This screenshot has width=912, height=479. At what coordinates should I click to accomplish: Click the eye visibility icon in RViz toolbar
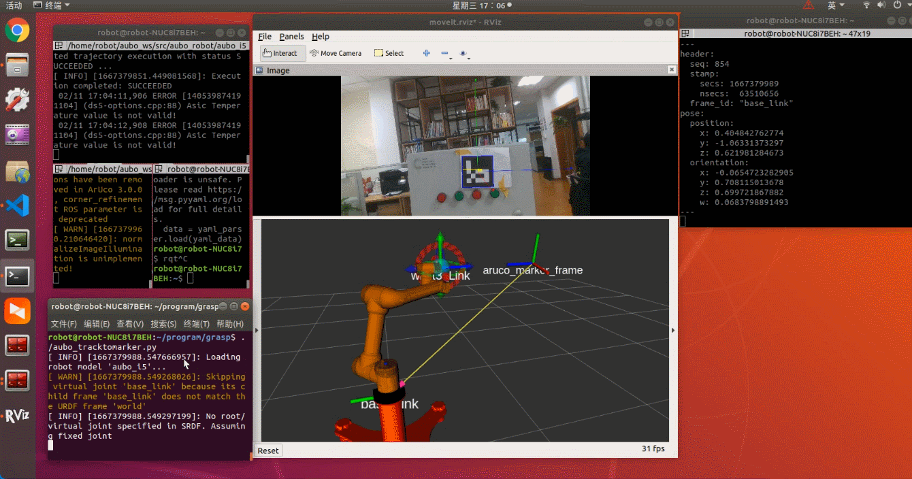[463, 53]
